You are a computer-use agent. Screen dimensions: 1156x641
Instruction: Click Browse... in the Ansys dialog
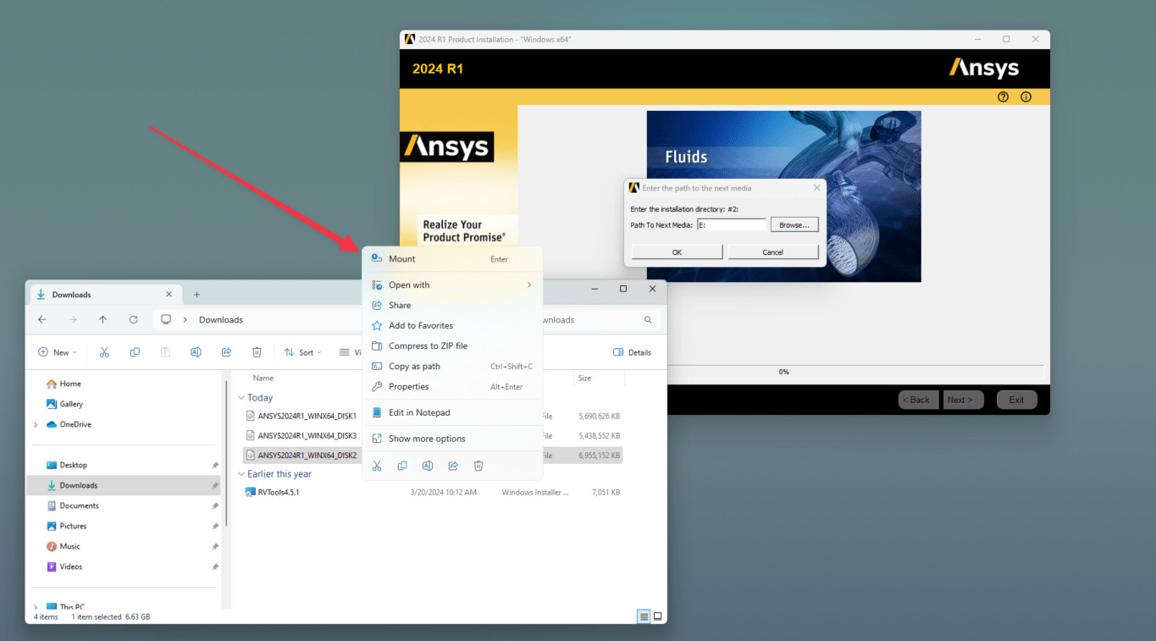(794, 225)
